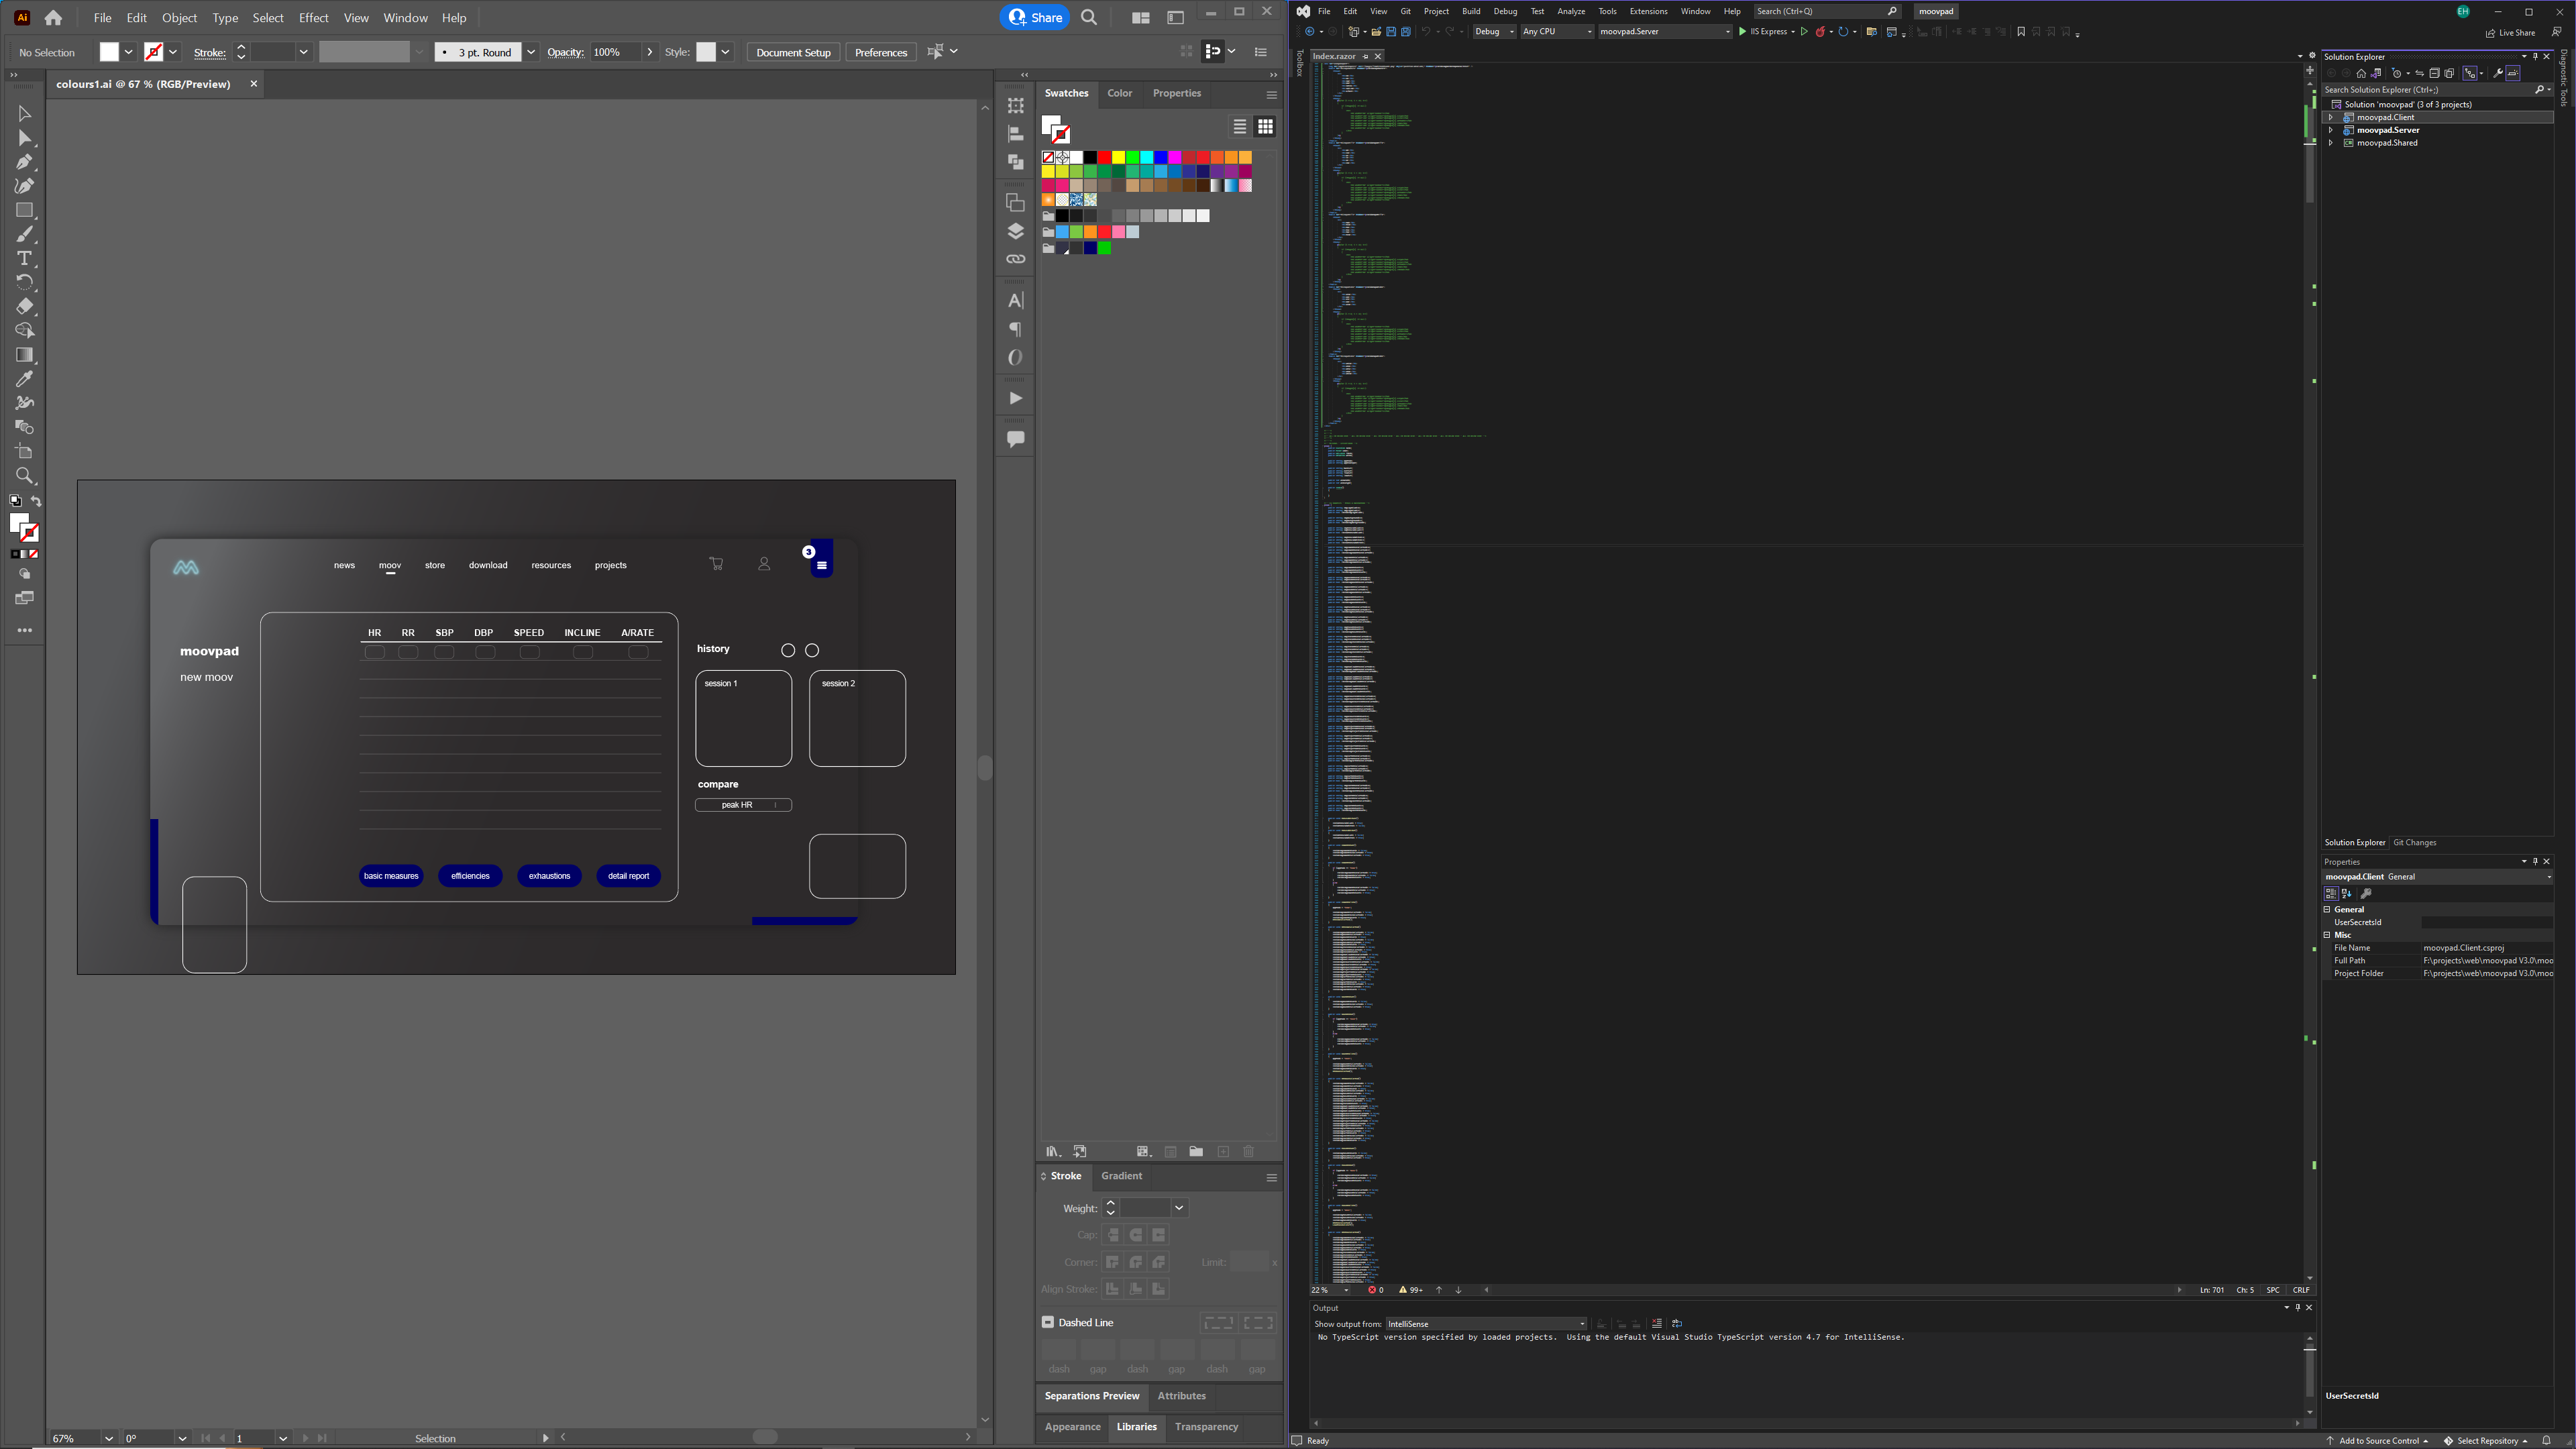Screen dimensions: 2576x1449
Task: Select the Type tool
Action: point(24,258)
